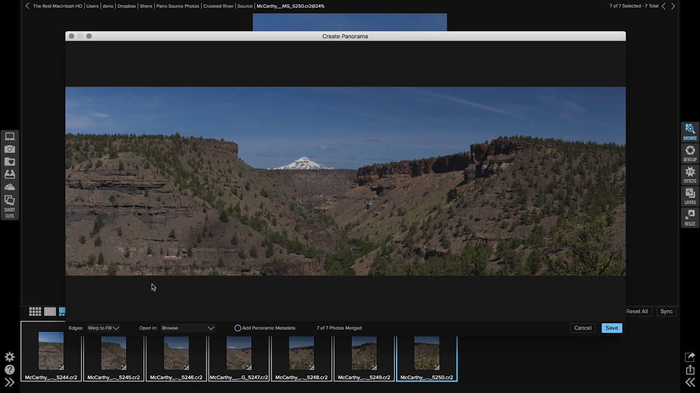This screenshot has height=393, width=700.
Task: Close the Create Panorama window
Action: [71, 36]
